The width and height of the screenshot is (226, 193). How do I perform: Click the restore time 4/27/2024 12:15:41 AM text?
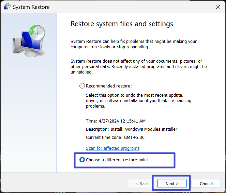point(116,121)
